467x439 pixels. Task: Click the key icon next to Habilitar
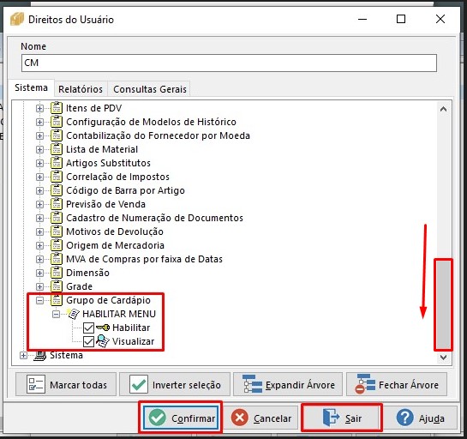[103, 328]
